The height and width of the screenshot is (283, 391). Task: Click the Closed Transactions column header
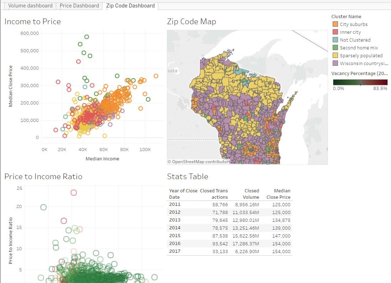(x=214, y=194)
